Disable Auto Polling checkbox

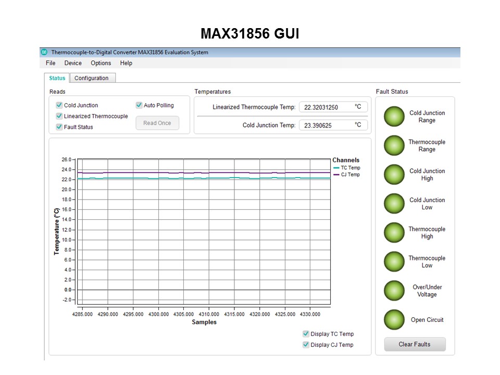click(x=139, y=105)
